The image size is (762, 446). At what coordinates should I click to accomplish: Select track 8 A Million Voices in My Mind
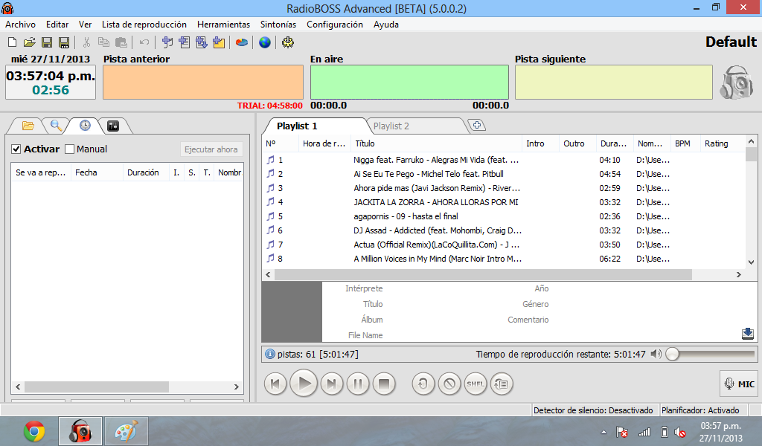coord(503,259)
